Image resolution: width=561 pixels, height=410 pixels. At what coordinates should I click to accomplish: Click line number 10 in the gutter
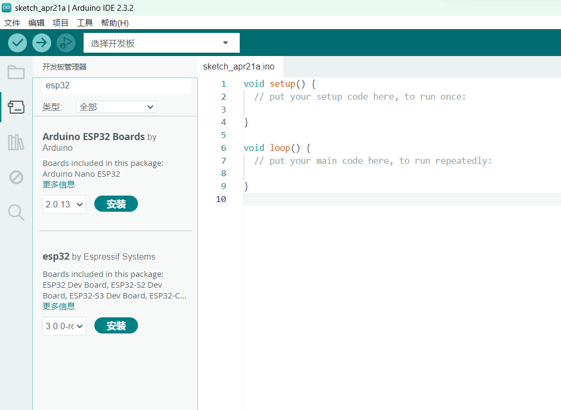point(221,199)
